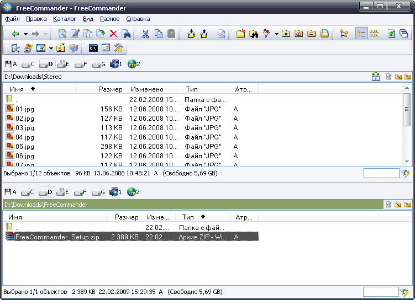
Task: Open the Разное menu
Action: (110, 19)
